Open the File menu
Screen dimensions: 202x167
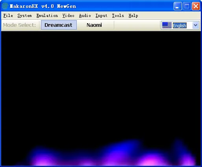8,16
